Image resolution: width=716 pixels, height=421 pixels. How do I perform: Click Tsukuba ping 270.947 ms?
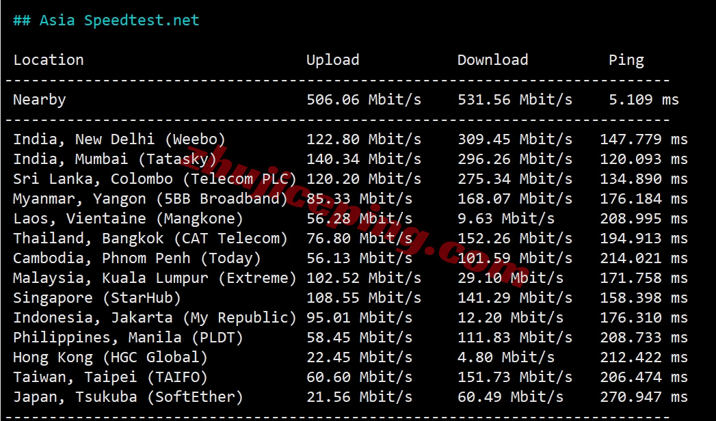[x=644, y=397]
